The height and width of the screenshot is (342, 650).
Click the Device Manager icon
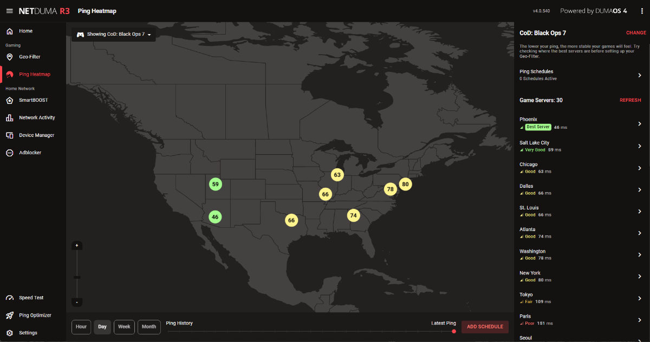(x=9, y=135)
